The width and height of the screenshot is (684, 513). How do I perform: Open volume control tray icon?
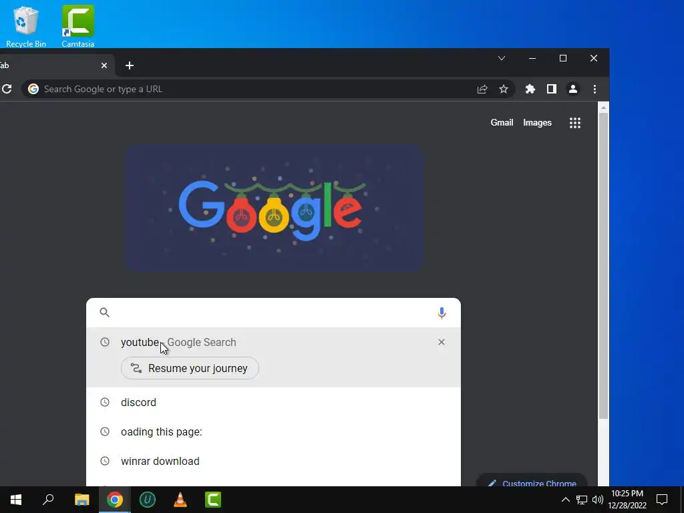(598, 500)
